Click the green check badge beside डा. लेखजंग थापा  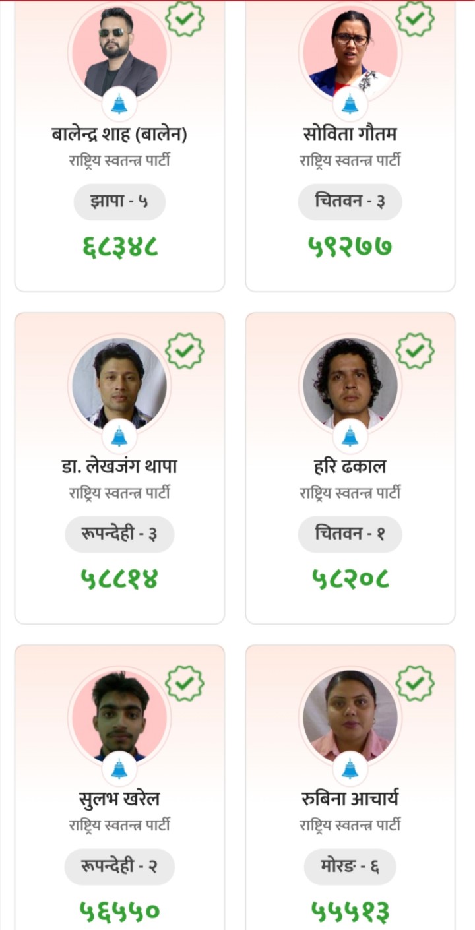(x=185, y=351)
